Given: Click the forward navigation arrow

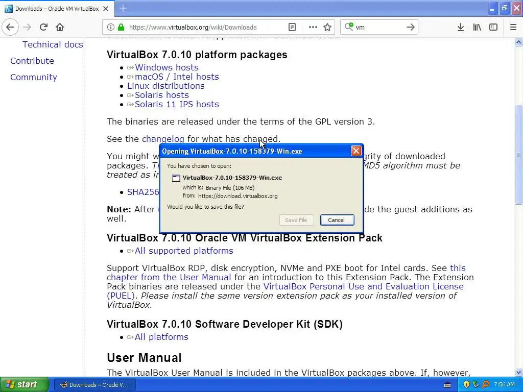Looking at the screenshot, I should click(x=27, y=27).
